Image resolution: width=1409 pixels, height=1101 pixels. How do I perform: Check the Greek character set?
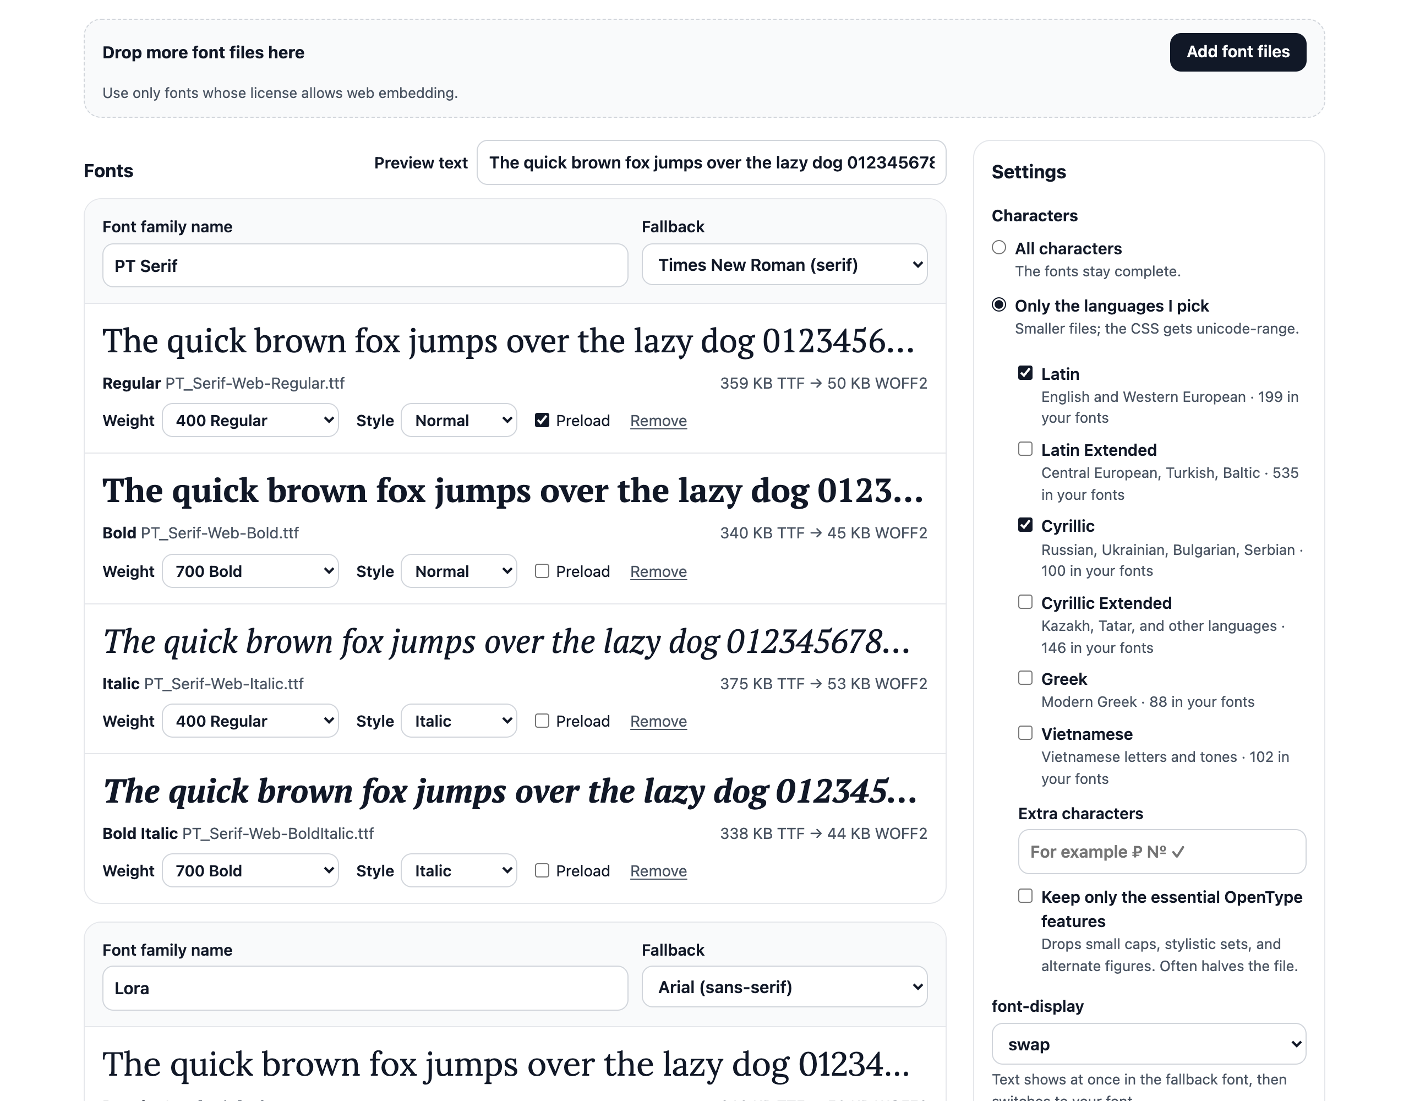click(1025, 678)
